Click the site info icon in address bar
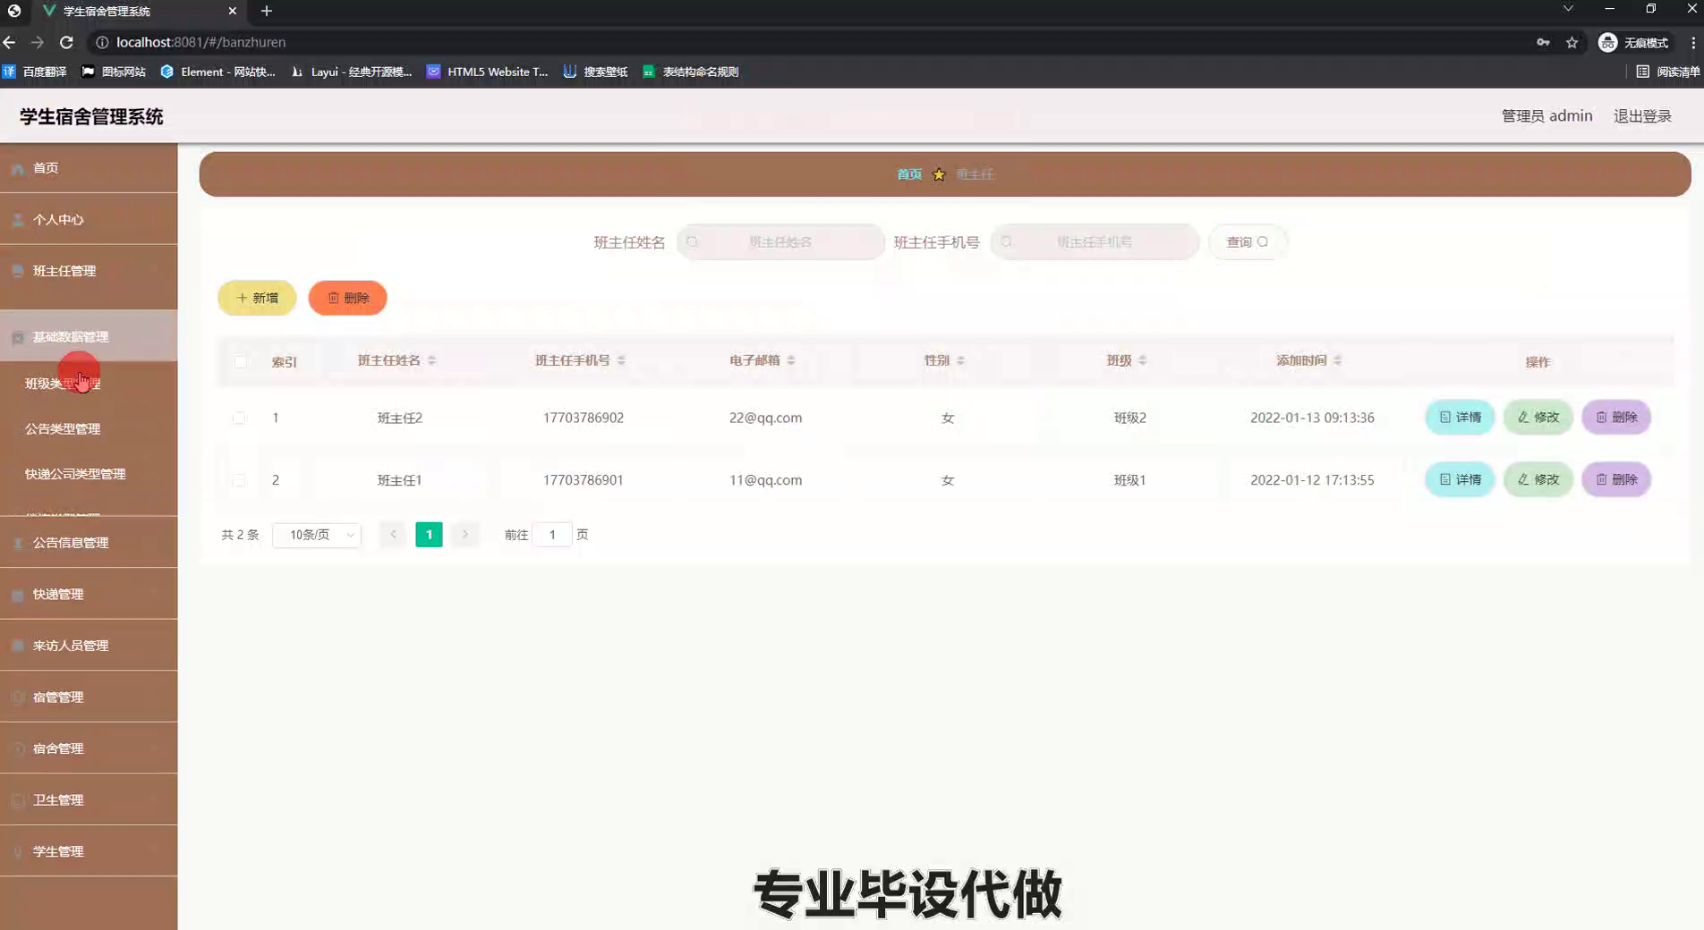 102,42
